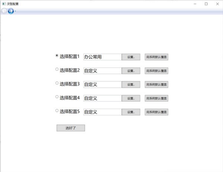Open 设置... for configuration 1
Screen dimensions: 223x172
tap(131, 57)
